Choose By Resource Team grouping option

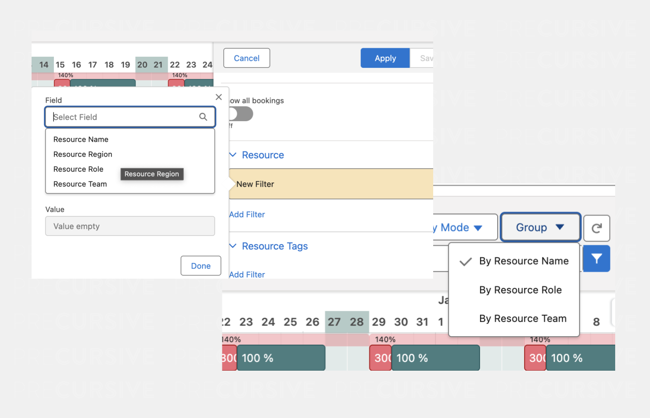coord(522,319)
